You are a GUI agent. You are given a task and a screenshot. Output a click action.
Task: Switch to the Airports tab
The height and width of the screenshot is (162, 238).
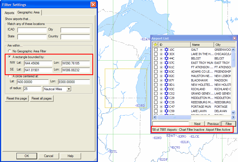pos(9,13)
